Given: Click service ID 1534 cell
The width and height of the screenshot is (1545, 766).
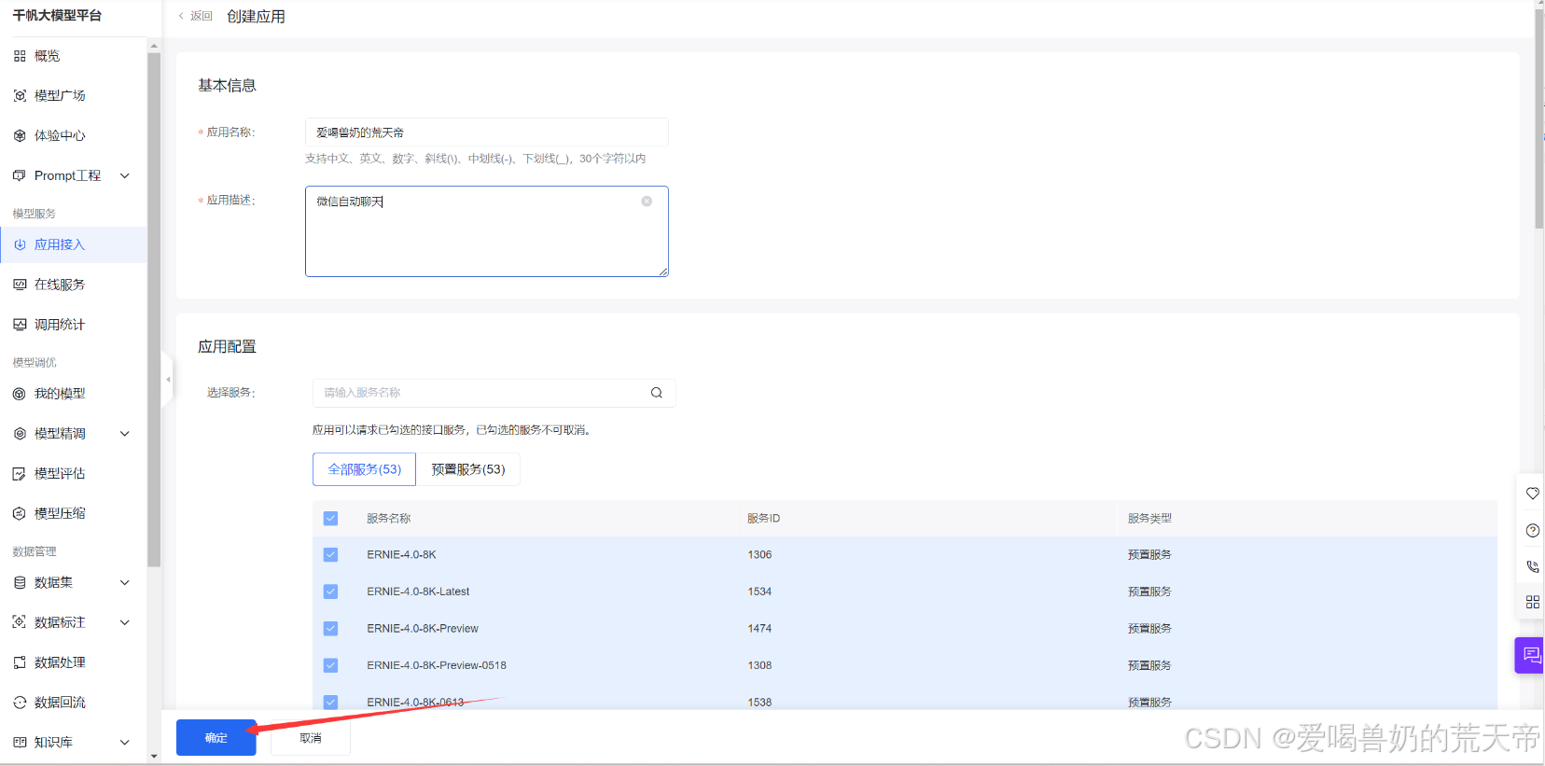Looking at the screenshot, I should click(759, 592).
